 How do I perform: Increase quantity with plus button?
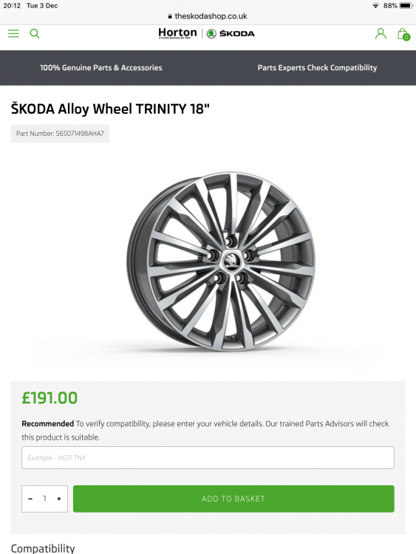[x=58, y=499]
